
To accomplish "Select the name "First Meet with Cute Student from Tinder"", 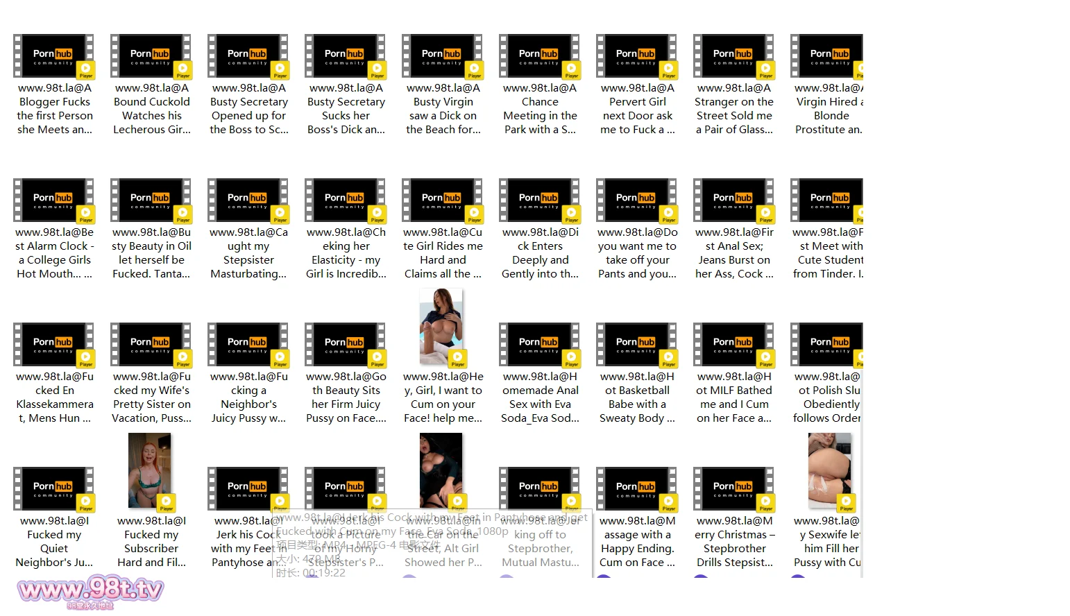I will pyautogui.click(x=828, y=253).
